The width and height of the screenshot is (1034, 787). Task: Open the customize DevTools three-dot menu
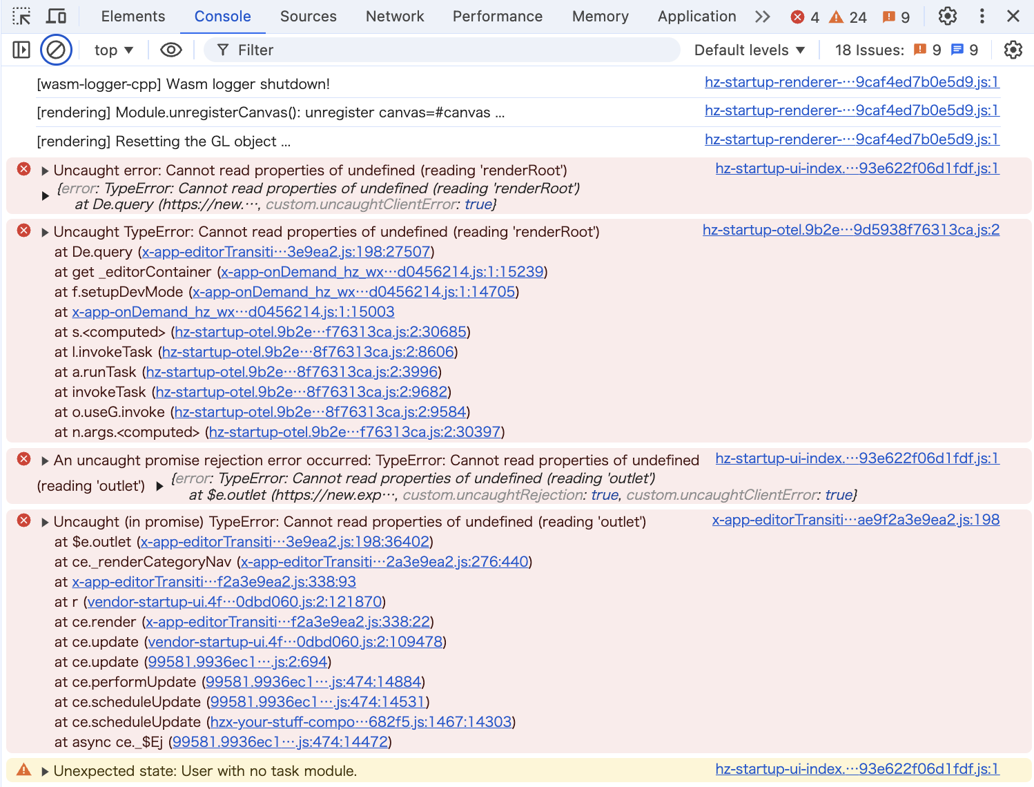[x=982, y=16]
